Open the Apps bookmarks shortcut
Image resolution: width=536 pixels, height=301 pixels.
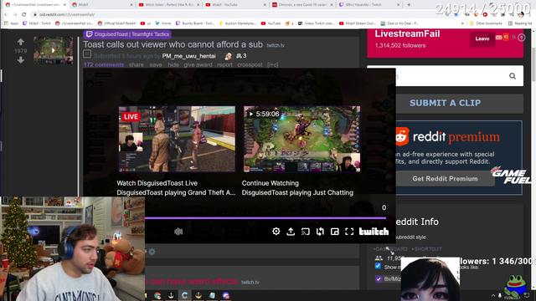11,23
